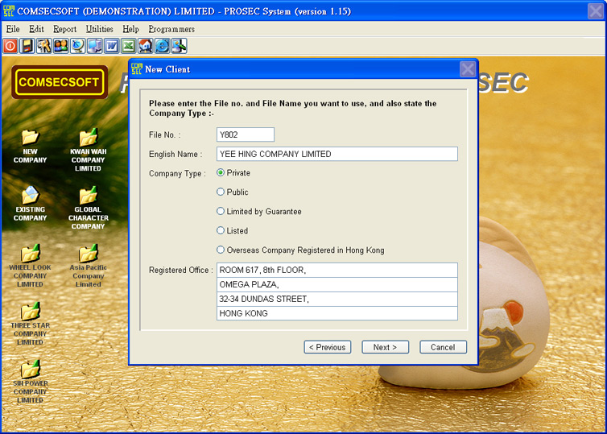Click the Internet Explorer toolbar icon
This screenshot has height=434, width=607.
coord(162,46)
